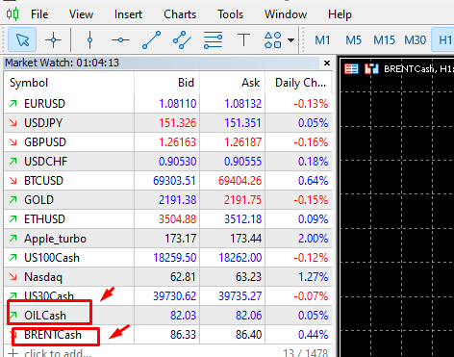454x357 pixels.
Task: Click the BRENTCash, H1 chart title
Action: tap(418, 69)
